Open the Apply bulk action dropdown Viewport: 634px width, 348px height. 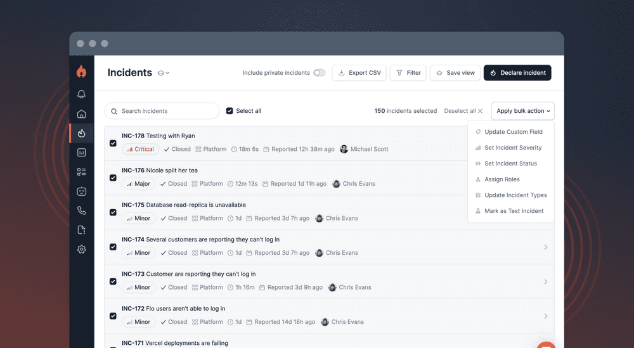tap(523, 111)
